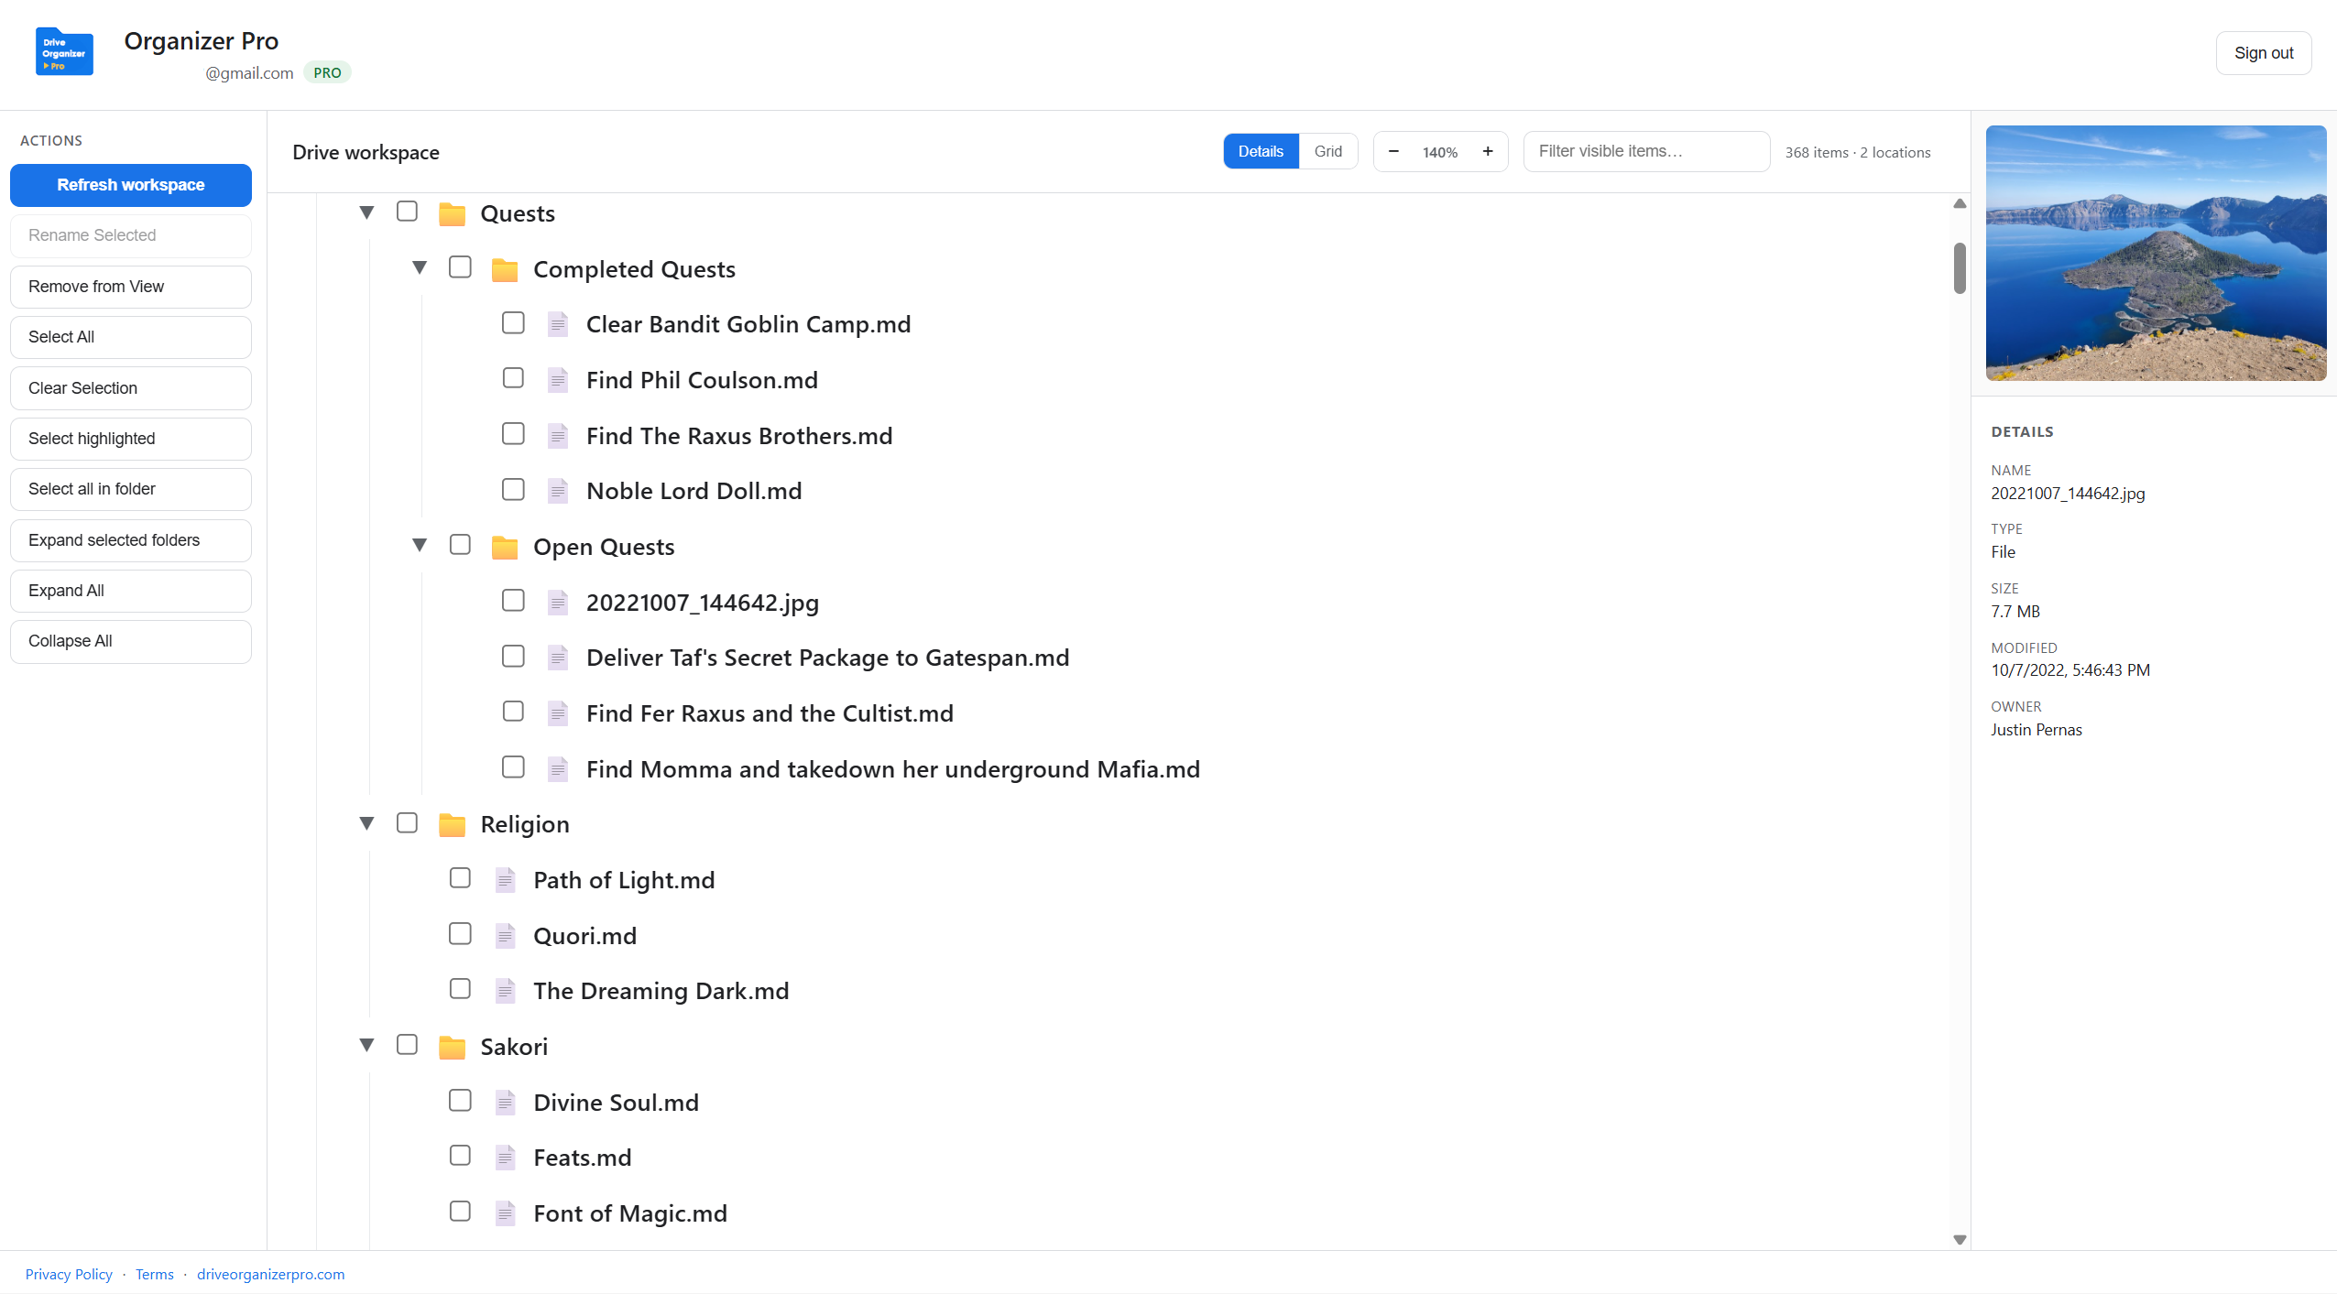The image size is (2337, 1294).
Task: Click Clear Selection button
Action: click(131, 388)
